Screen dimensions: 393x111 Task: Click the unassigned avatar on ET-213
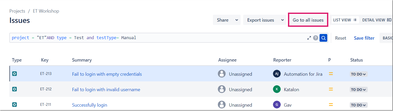(x=222, y=74)
